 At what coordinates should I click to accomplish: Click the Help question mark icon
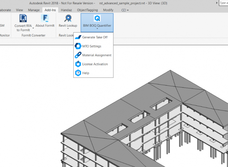(x=78, y=73)
